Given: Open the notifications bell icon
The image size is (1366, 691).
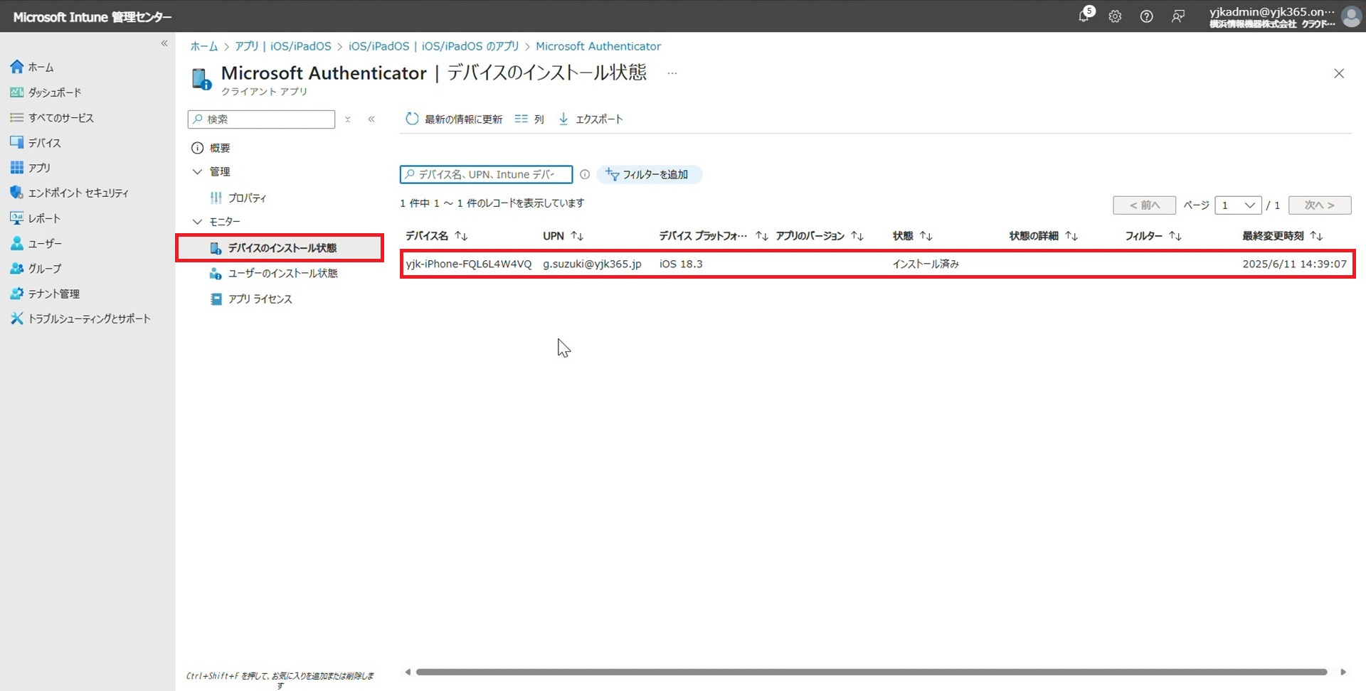Looking at the screenshot, I should [1084, 16].
